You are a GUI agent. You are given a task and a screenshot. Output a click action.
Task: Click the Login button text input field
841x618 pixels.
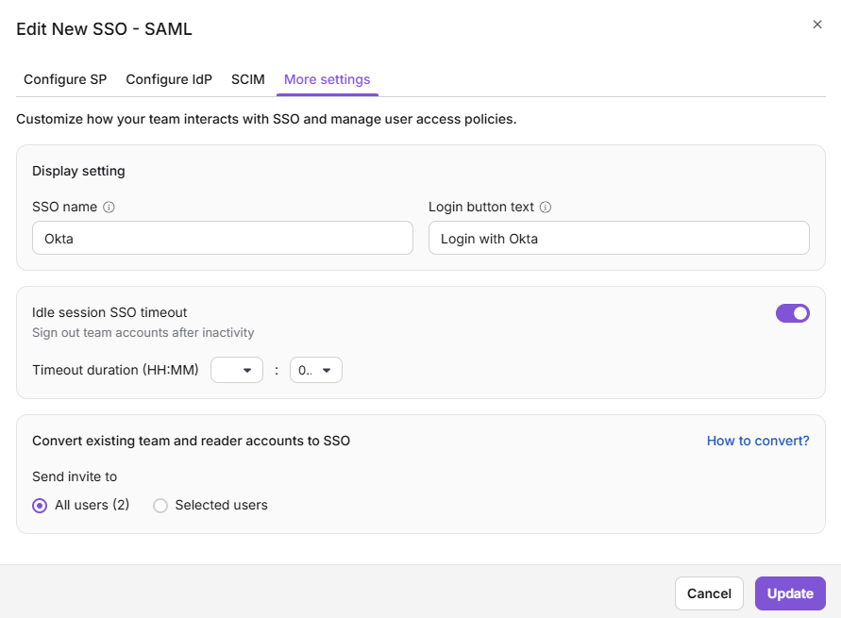[619, 238]
